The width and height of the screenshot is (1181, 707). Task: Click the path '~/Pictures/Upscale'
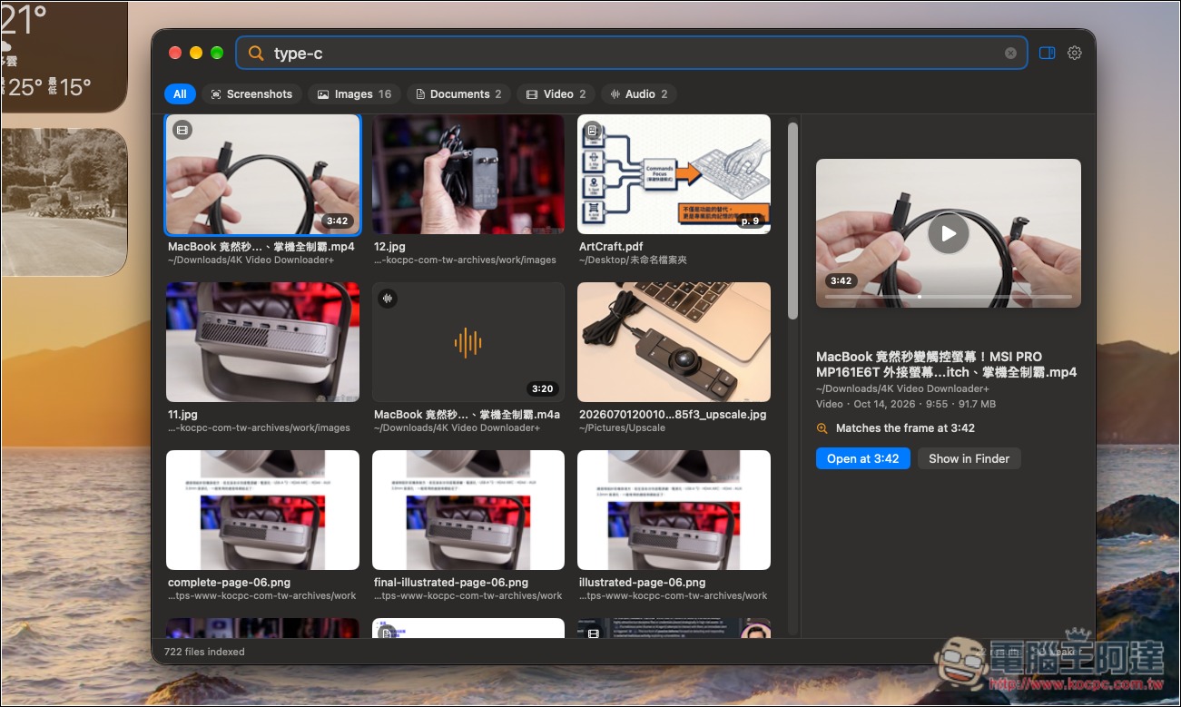[622, 428]
